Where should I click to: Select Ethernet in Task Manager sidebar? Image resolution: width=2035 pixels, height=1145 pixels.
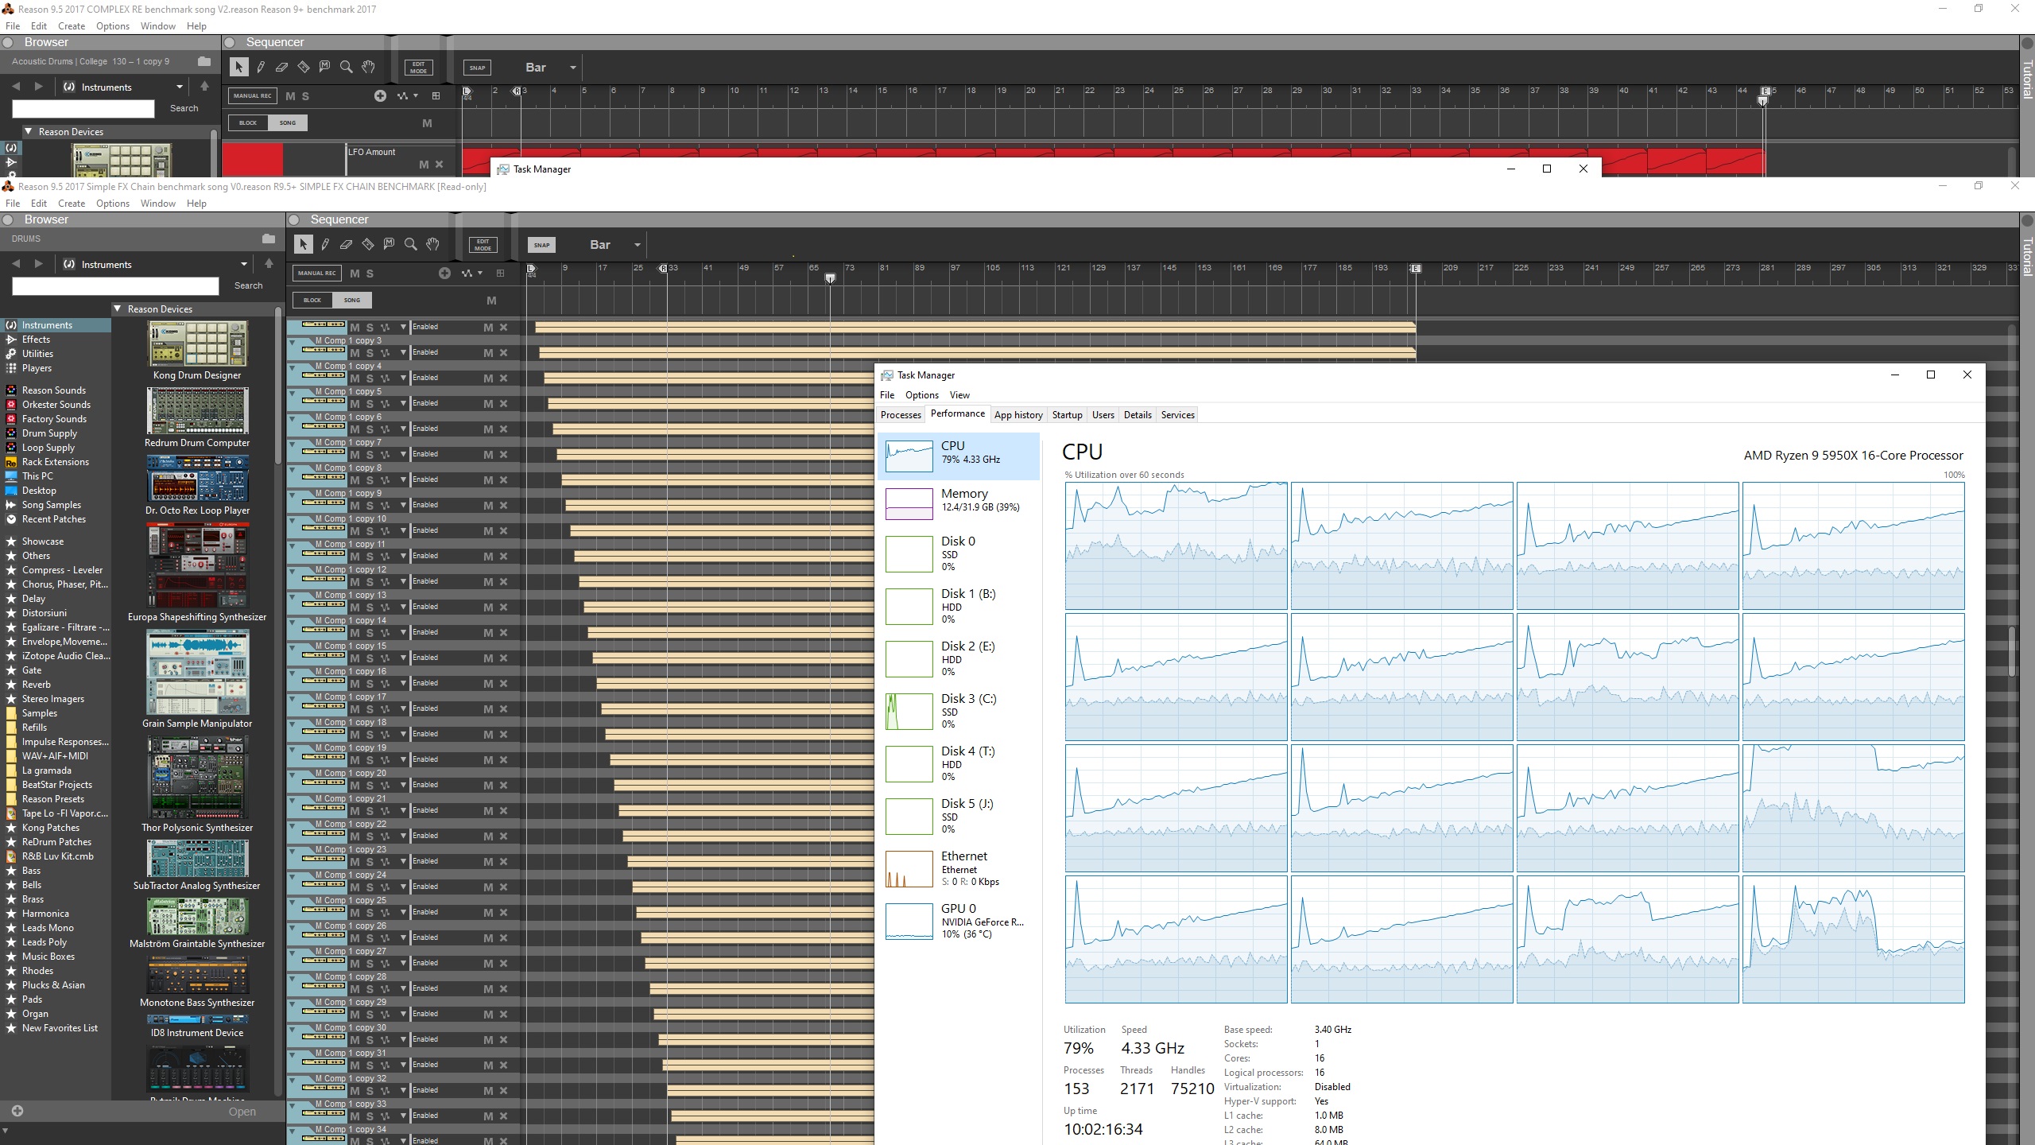pyautogui.click(x=959, y=869)
